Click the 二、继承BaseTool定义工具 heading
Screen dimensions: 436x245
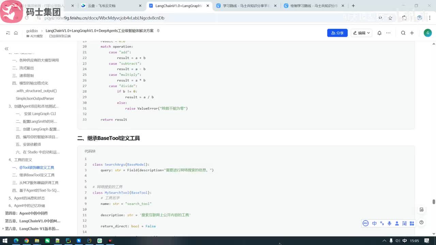point(109,138)
